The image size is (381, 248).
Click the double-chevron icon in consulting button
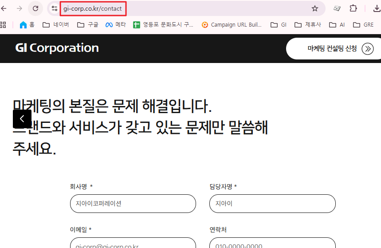pyautogui.click(x=367, y=49)
